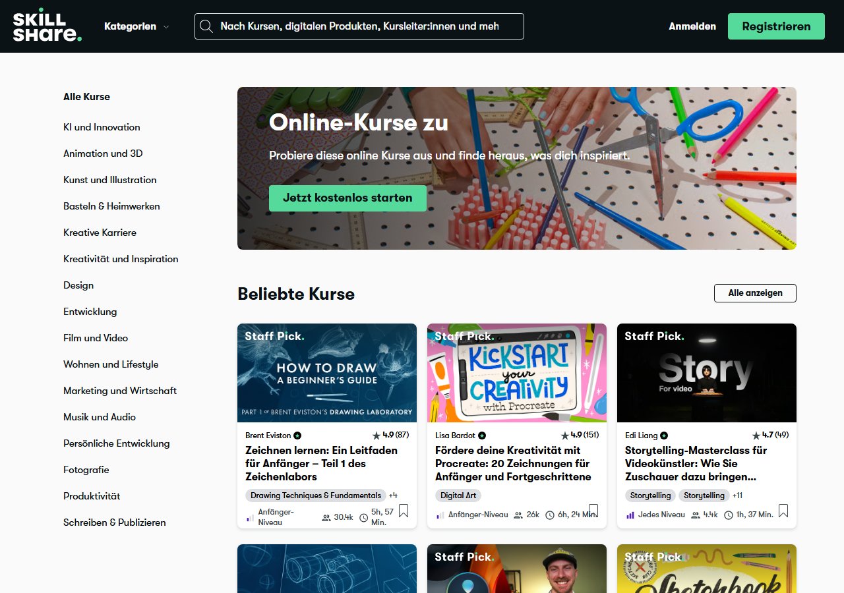This screenshot has height=593, width=844.
Task: Click instructor name Brent Eviston
Action: click(268, 436)
